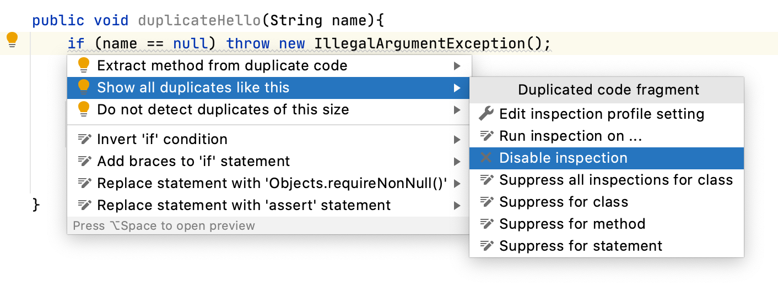Click pencil icon beside Invert 'if' condition
This screenshot has width=778, height=287.
[x=84, y=139]
